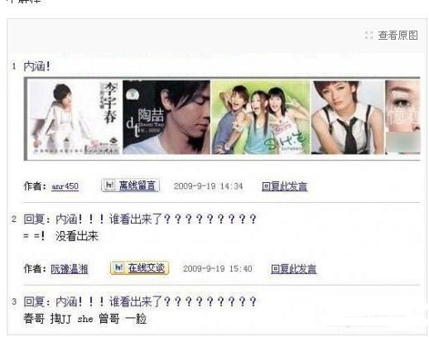Open the short-haired singer with tie album cover

[347, 118]
